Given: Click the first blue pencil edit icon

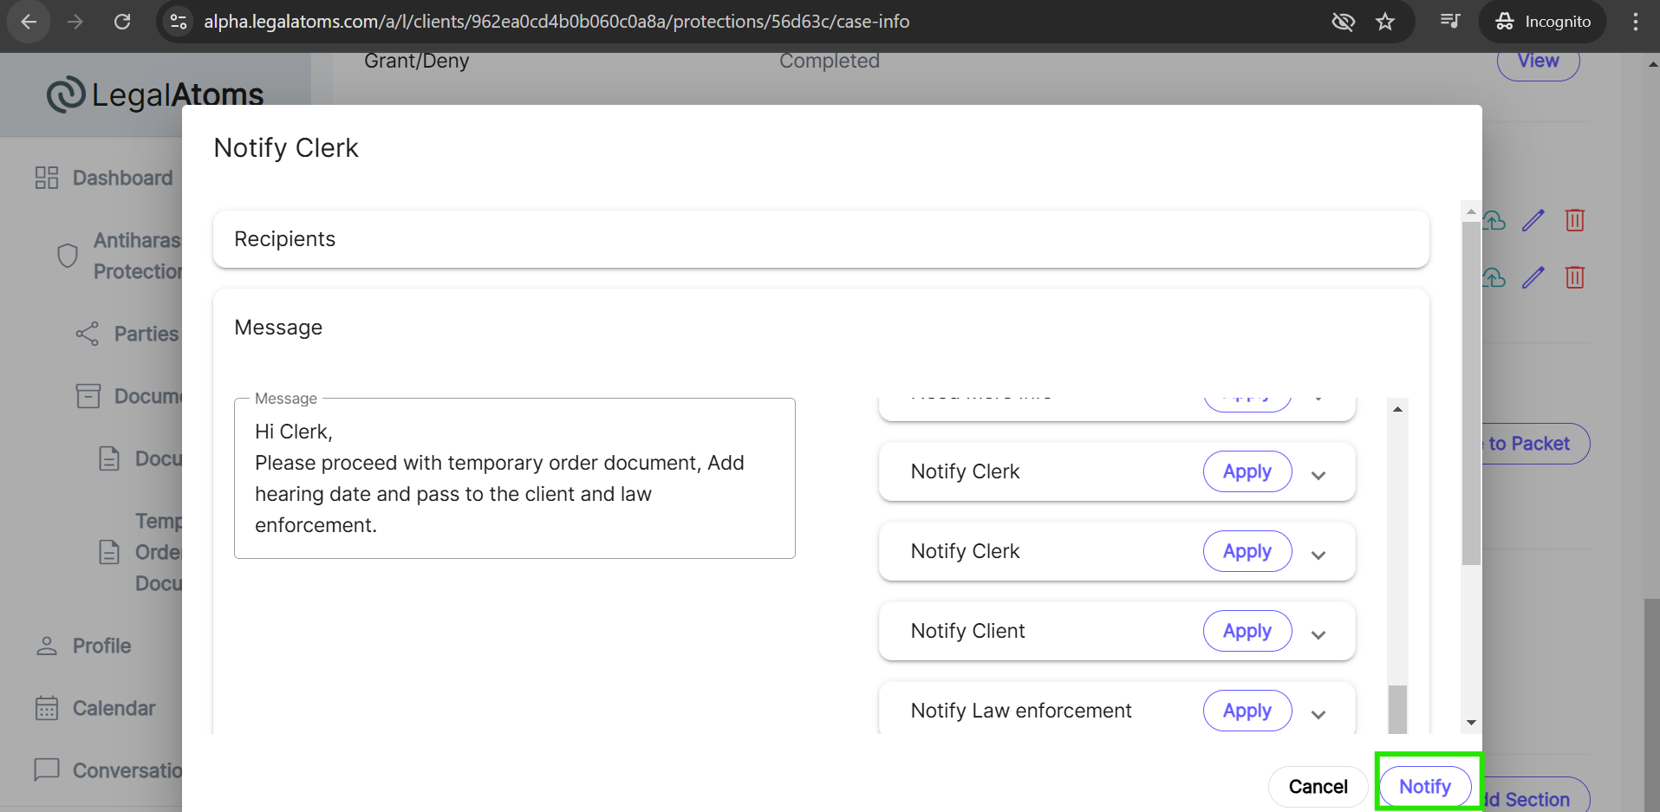Looking at the screenshot, I should pos(1533,220).
